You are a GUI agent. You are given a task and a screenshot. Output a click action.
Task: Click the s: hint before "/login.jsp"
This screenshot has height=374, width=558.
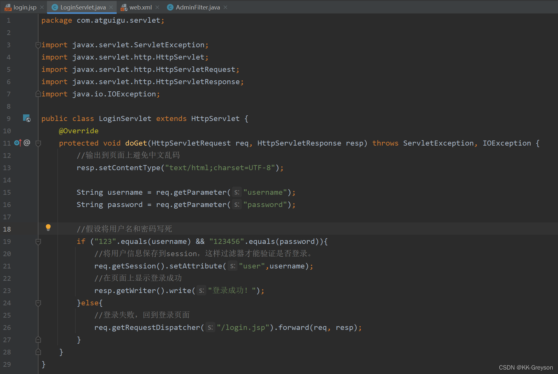[x=210, y=327]
